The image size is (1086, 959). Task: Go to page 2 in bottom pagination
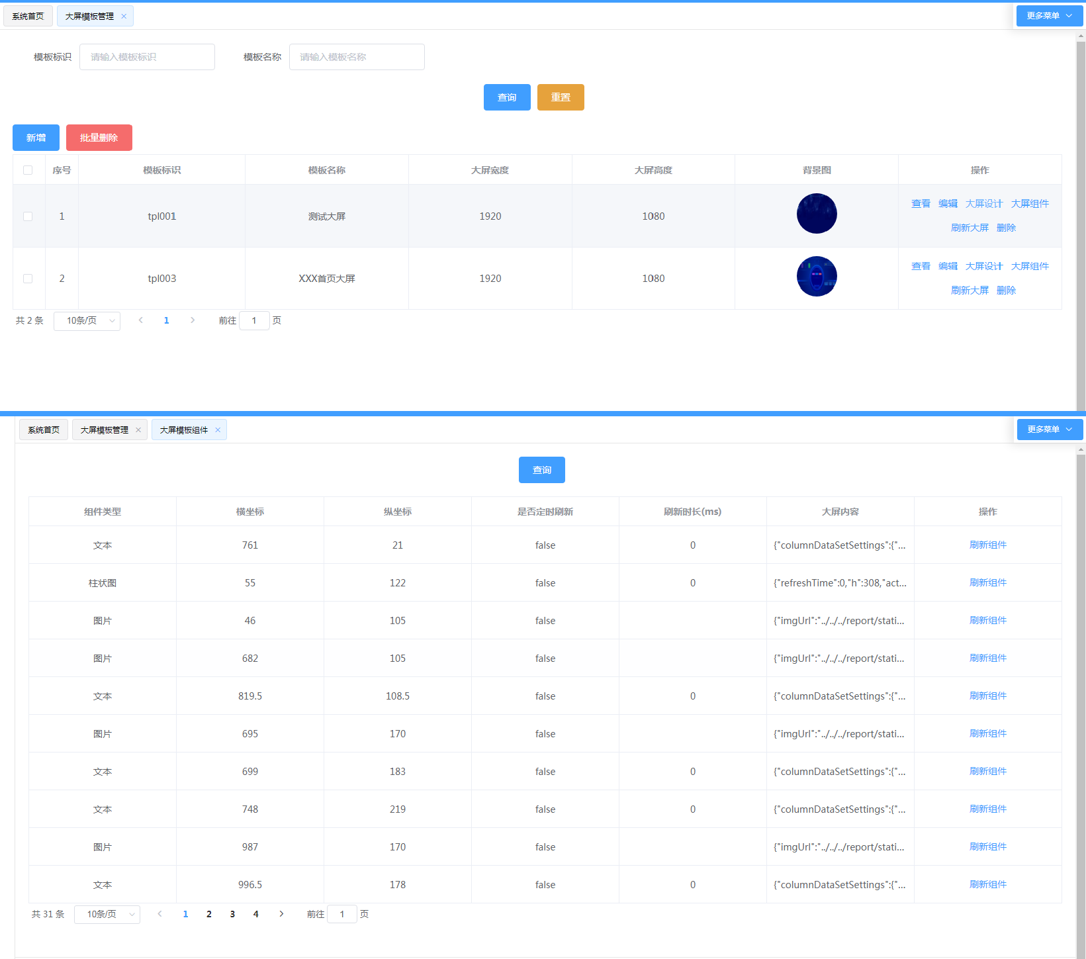click(x=209, y=914)
